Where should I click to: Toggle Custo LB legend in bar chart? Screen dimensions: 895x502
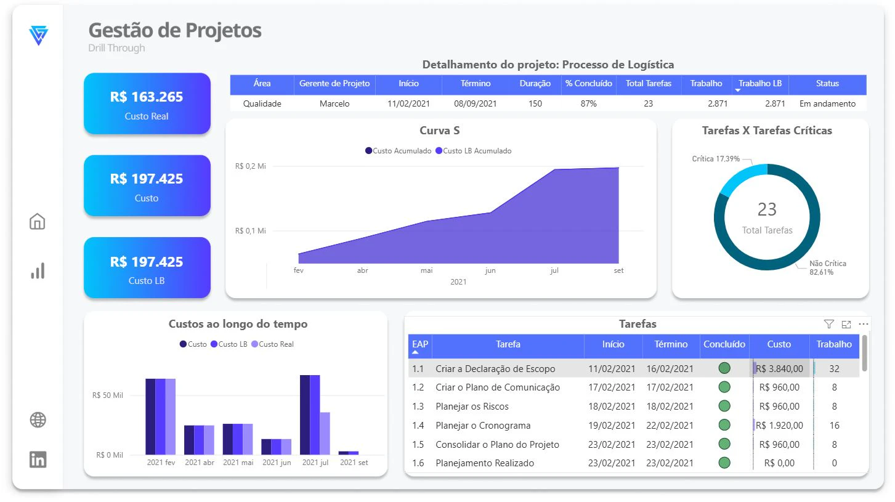(229, 344)
